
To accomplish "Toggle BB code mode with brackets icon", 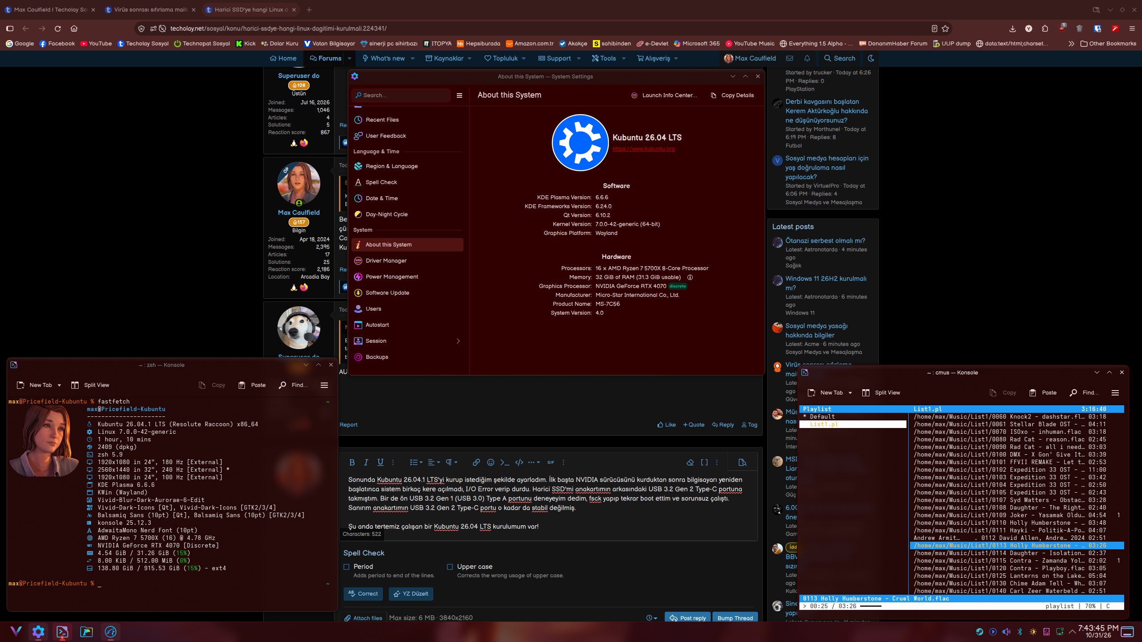I will [x=704, y=462].
